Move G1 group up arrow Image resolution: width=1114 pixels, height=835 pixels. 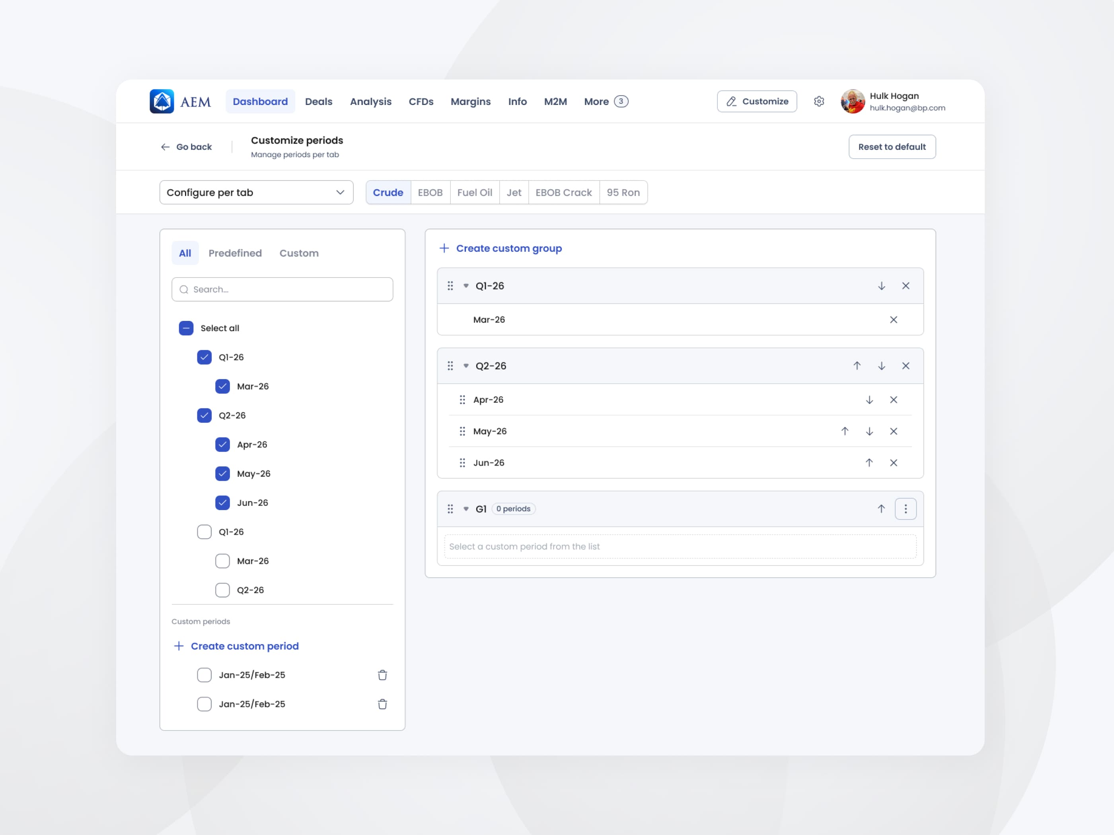tap(881, 509)
